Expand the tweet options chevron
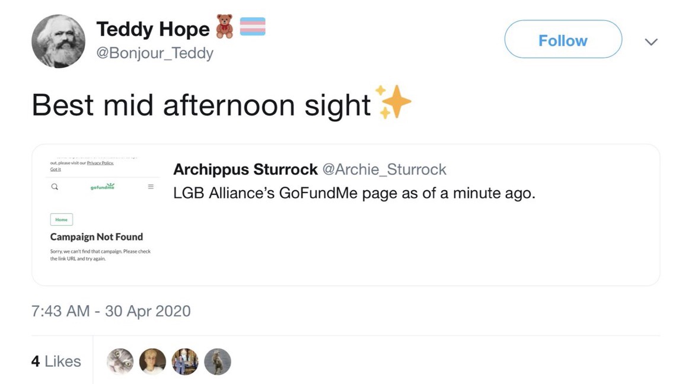The height and width of the screenshot is (384, 676). click(651, 41)
